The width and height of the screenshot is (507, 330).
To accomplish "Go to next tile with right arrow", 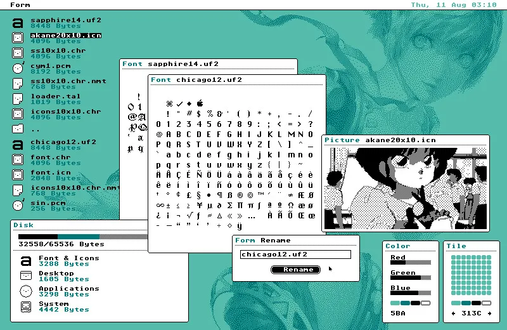I will [489, 313].
